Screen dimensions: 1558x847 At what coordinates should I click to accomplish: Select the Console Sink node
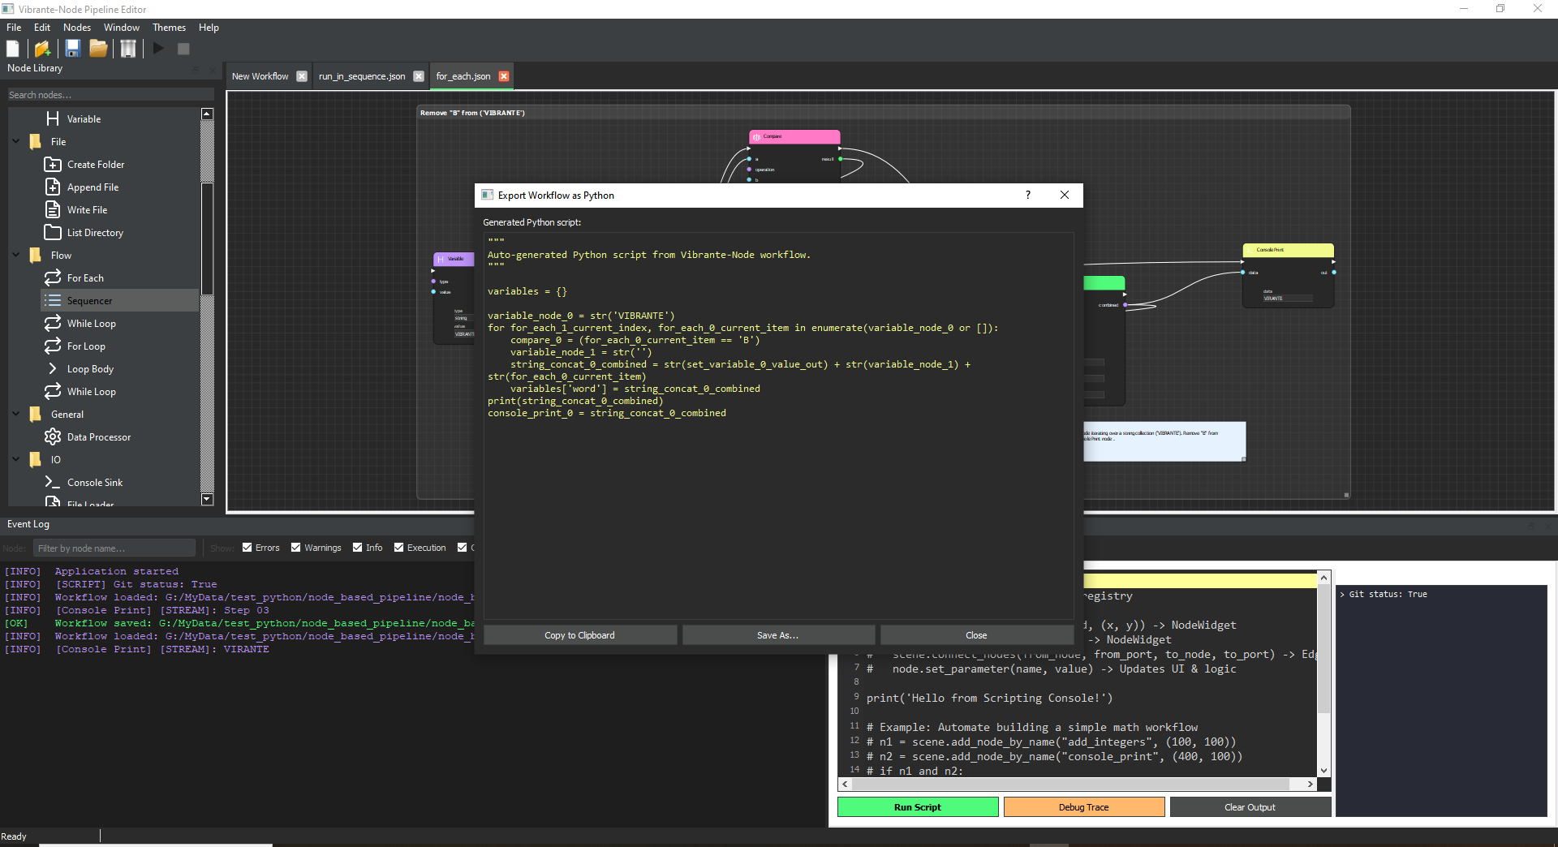click(x=95, y=483)
